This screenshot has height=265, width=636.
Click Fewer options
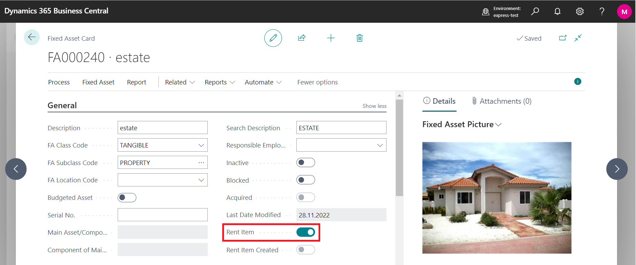pyautogui.click(x=317, y=82)
